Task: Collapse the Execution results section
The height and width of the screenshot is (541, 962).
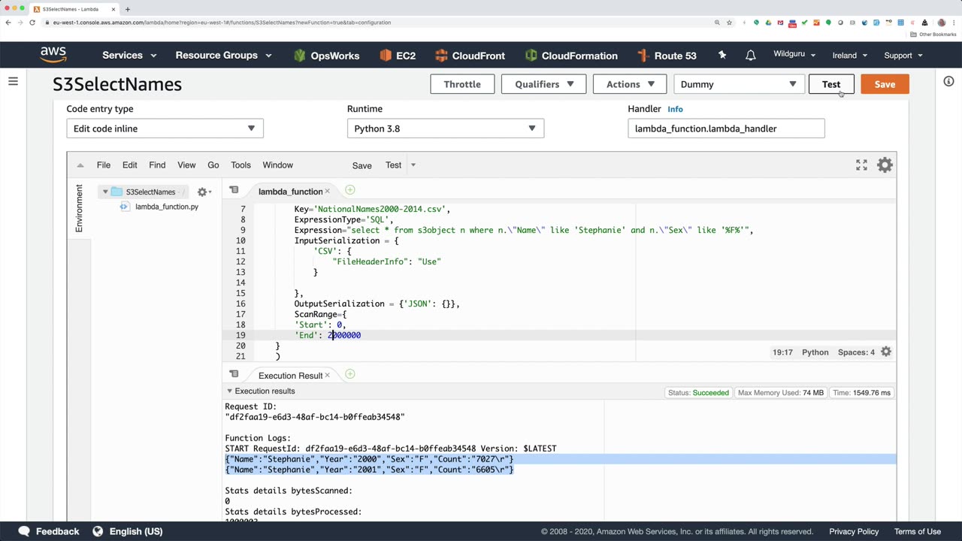Action: 229,391
